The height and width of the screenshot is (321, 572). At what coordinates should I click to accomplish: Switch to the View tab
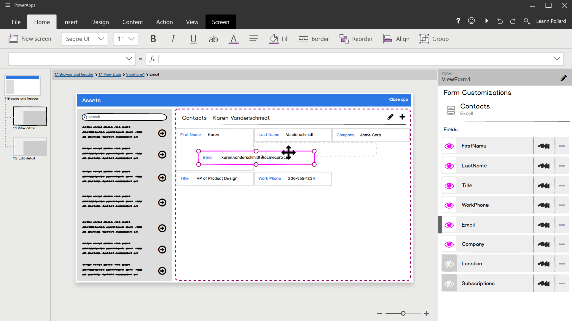pyautogui.click(x=192, y=22)
